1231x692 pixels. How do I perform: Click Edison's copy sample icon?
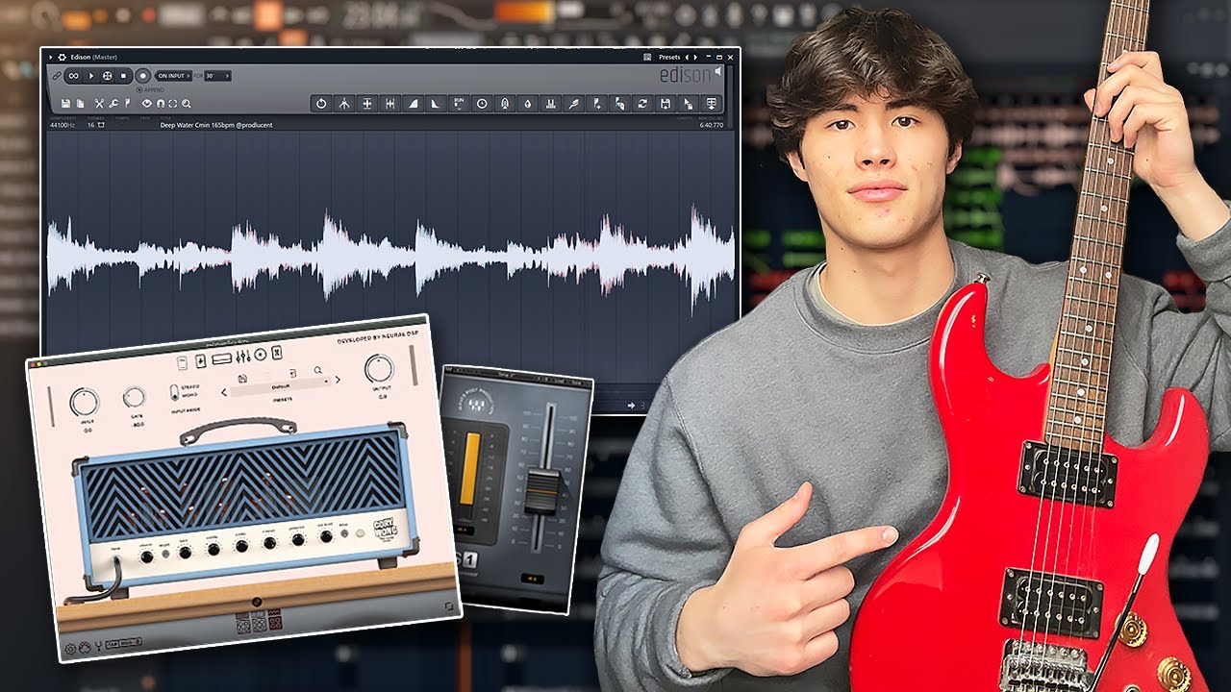click(x=81, y=104)
